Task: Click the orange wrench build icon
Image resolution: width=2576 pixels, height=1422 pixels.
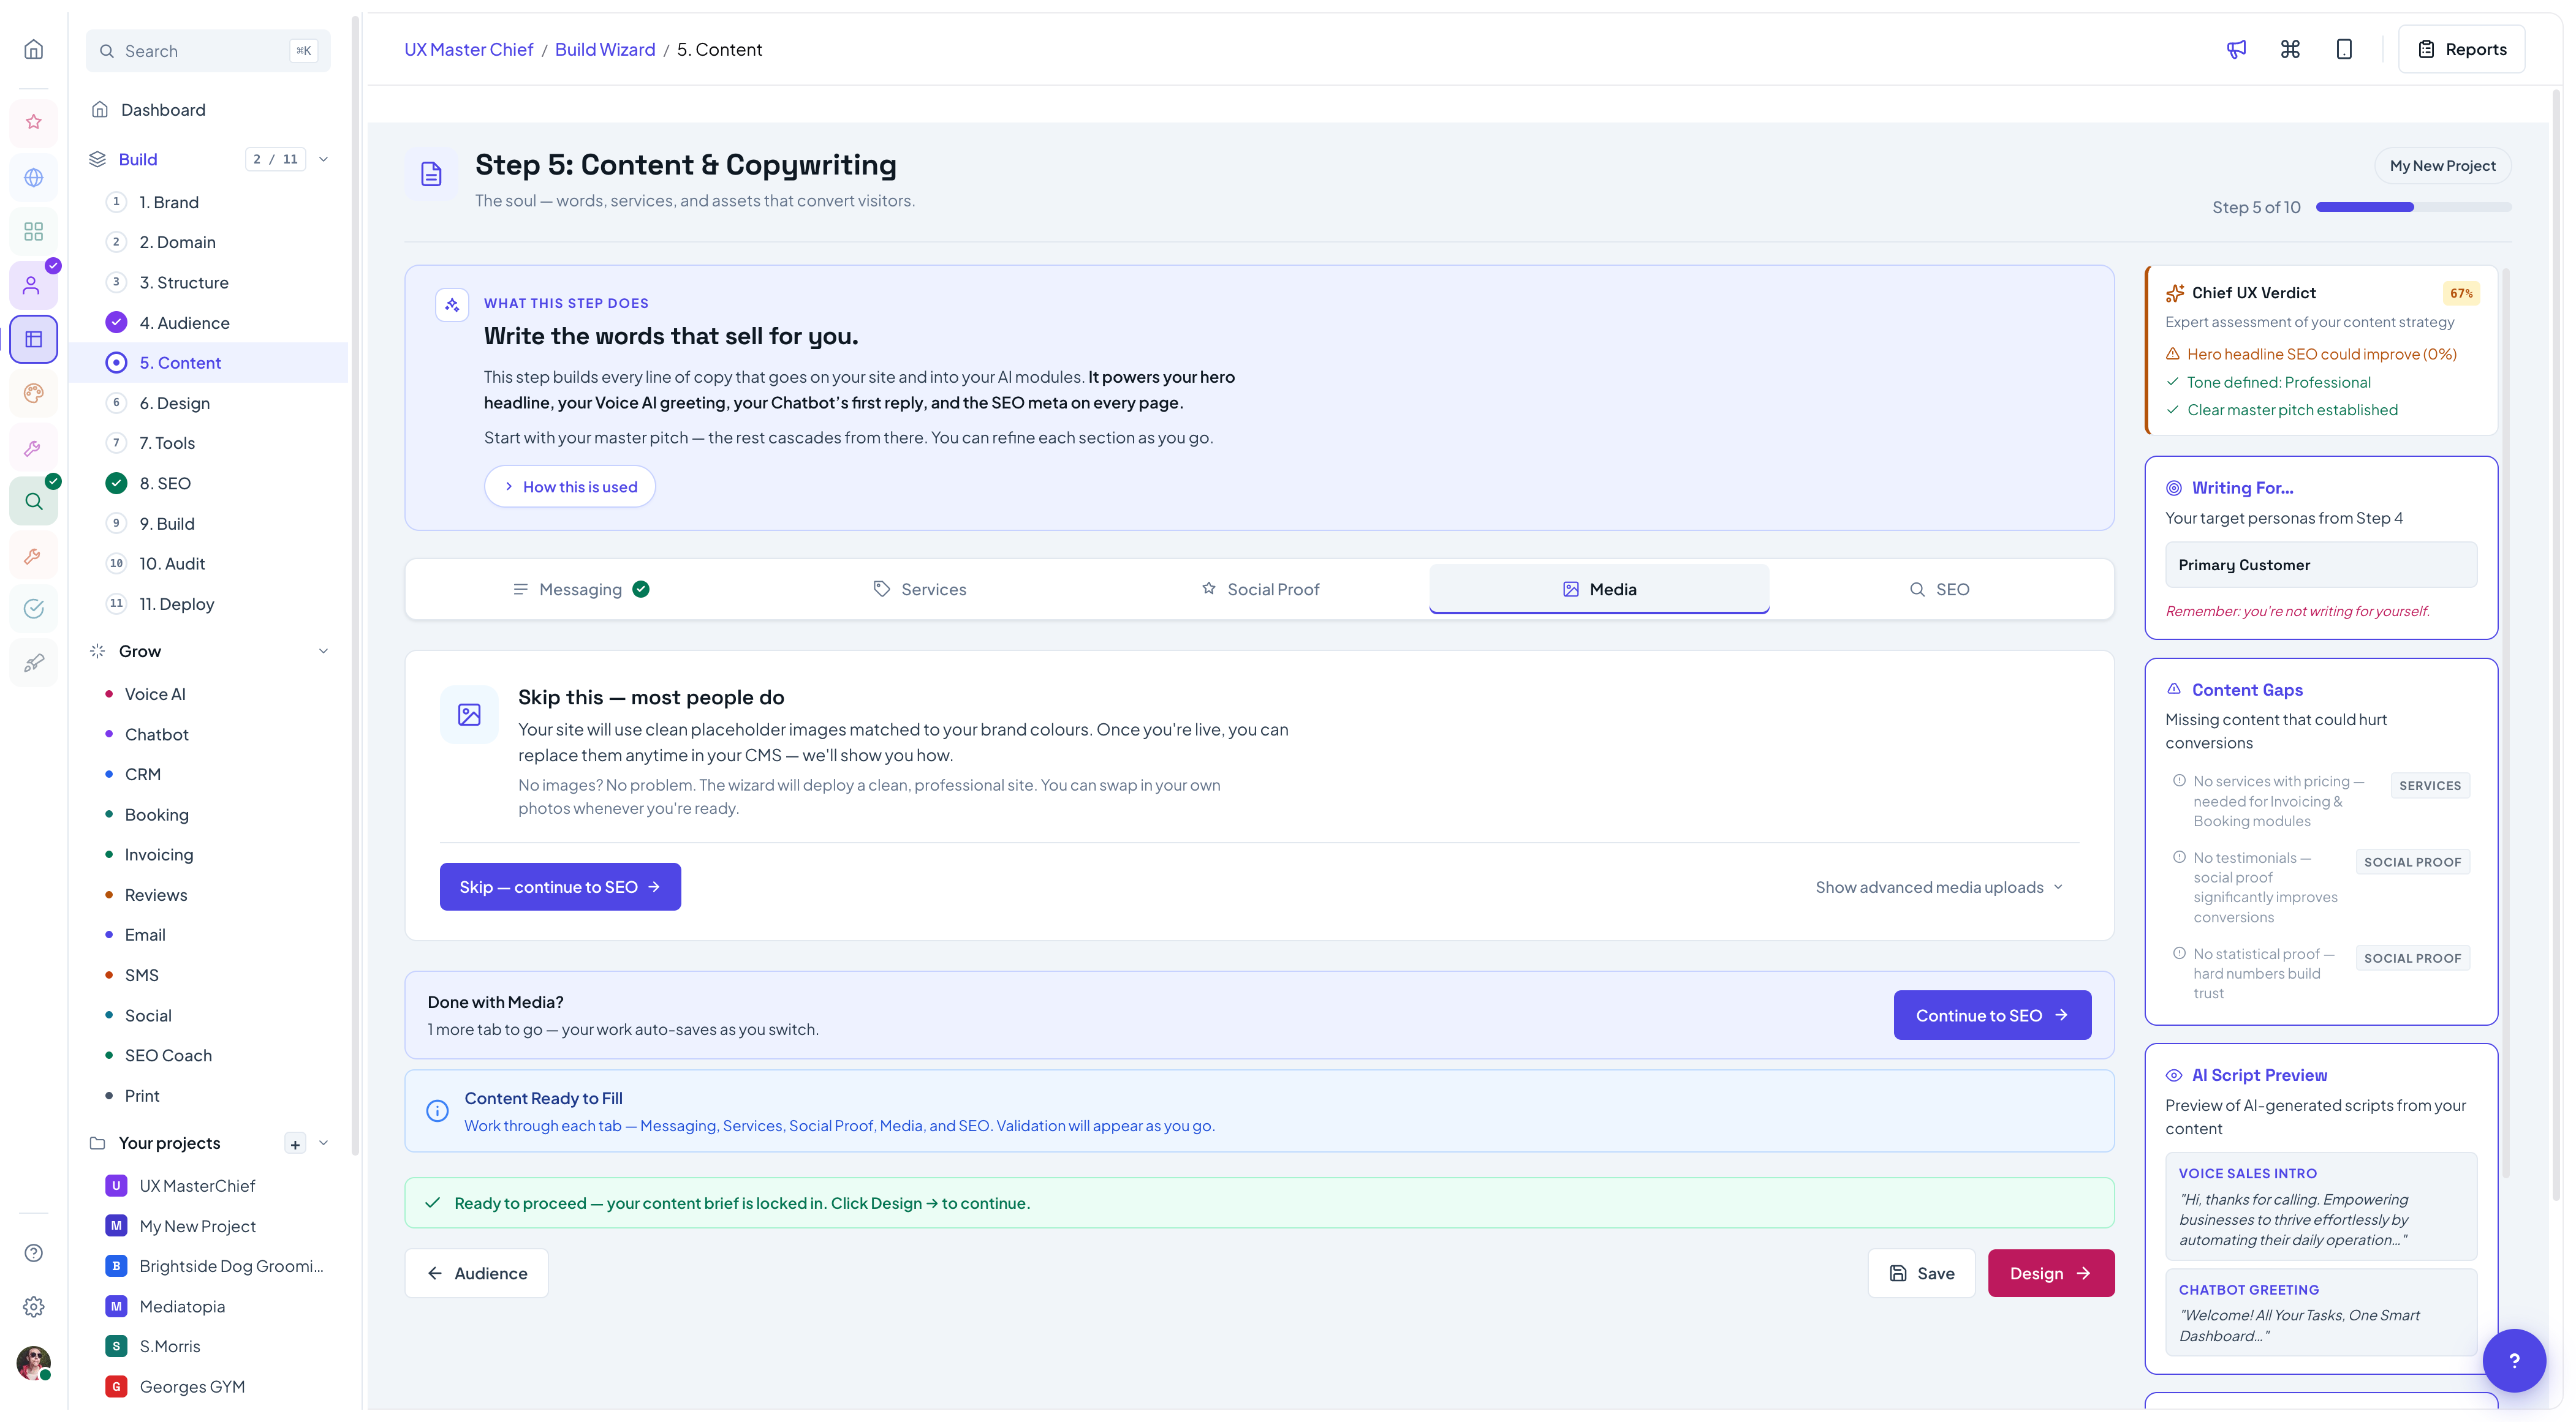Action: tap(33, 555)
